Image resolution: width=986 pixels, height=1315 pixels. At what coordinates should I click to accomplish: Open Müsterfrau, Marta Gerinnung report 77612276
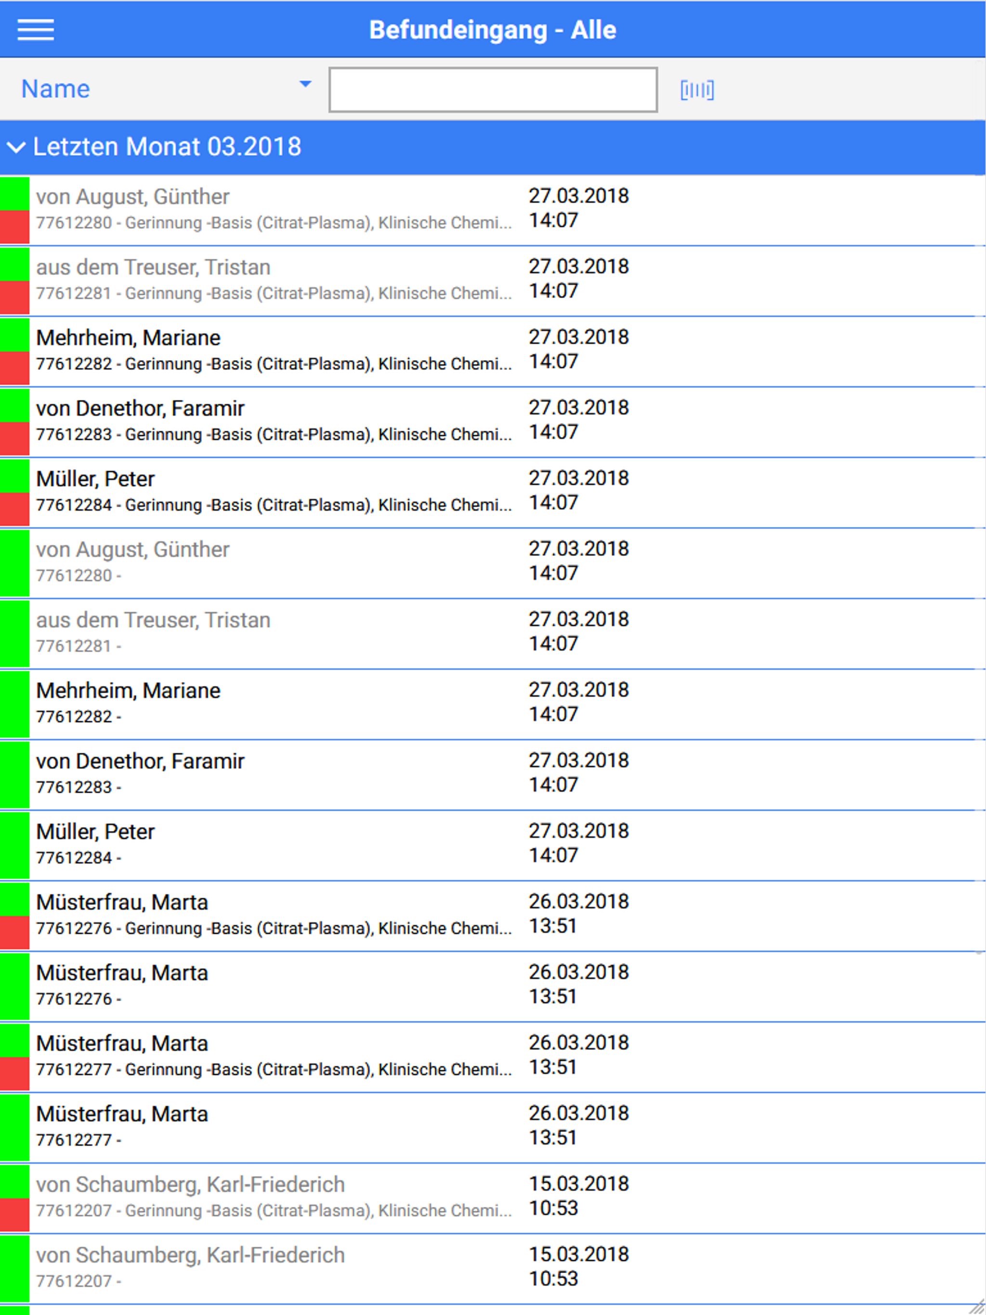pos(493,915)
